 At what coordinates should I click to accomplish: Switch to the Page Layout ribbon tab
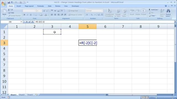click(x=29, y=6)
